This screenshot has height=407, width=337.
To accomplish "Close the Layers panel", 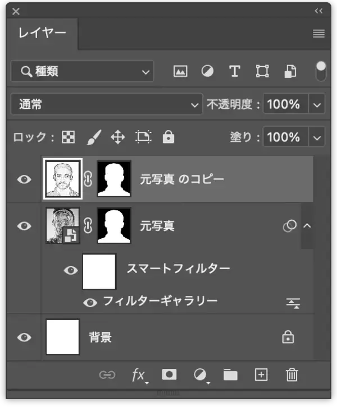I will point(16,11).
